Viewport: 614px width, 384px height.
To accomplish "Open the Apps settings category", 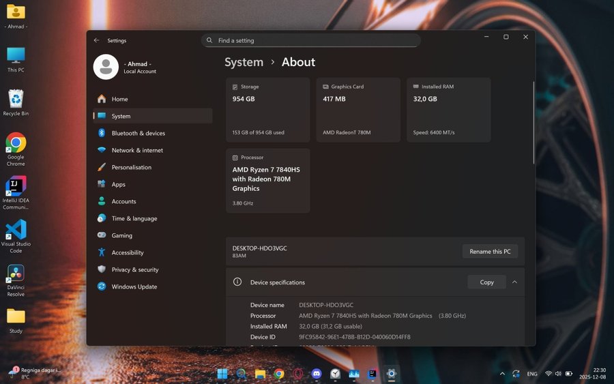I will [x=118, y=184].
